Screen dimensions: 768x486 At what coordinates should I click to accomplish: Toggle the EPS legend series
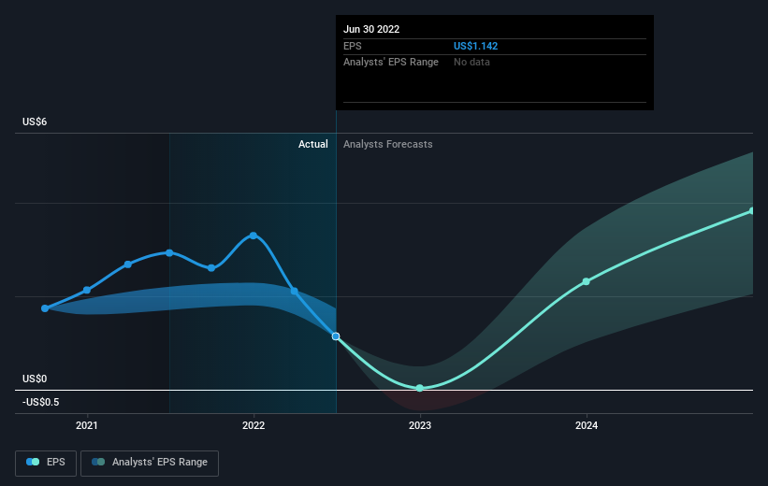[x=46, y=463]
